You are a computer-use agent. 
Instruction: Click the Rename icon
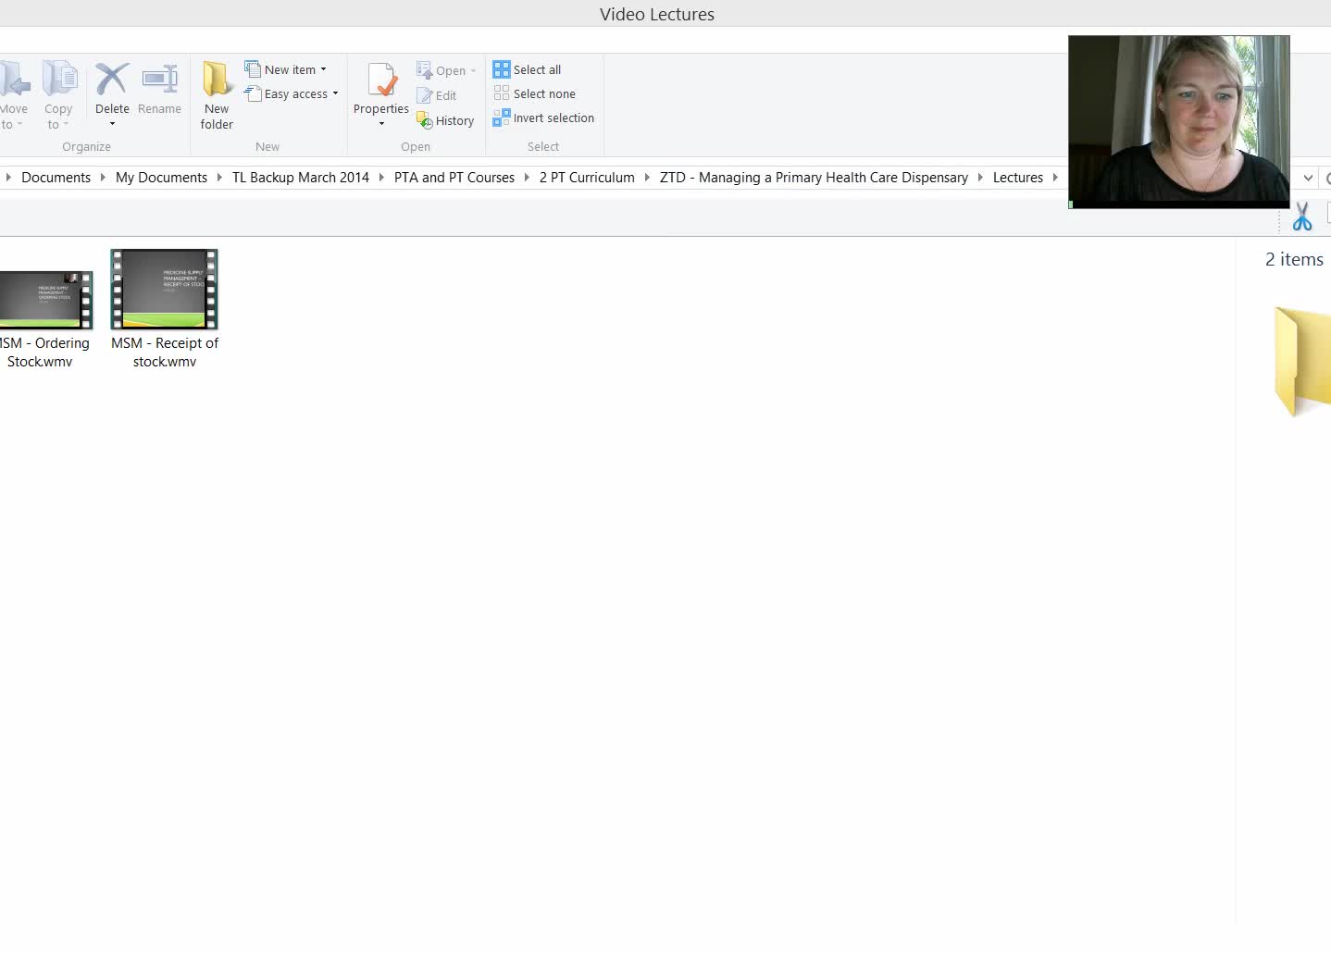(159, 80)
